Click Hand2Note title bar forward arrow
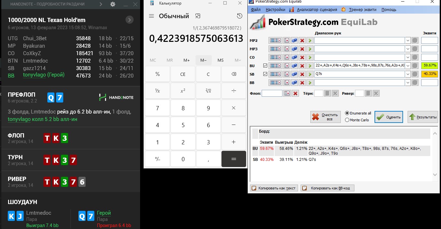The height and width of the screenshot is (229, 441). click(x=101, y=4)
